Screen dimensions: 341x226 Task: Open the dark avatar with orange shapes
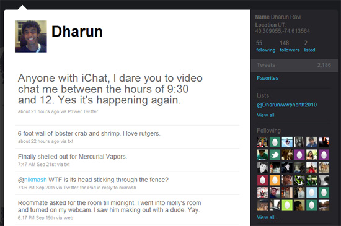324,142
